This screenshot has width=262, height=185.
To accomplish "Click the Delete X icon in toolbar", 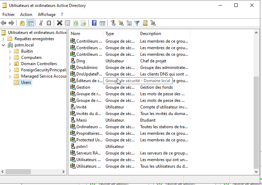I will (59, 23).
